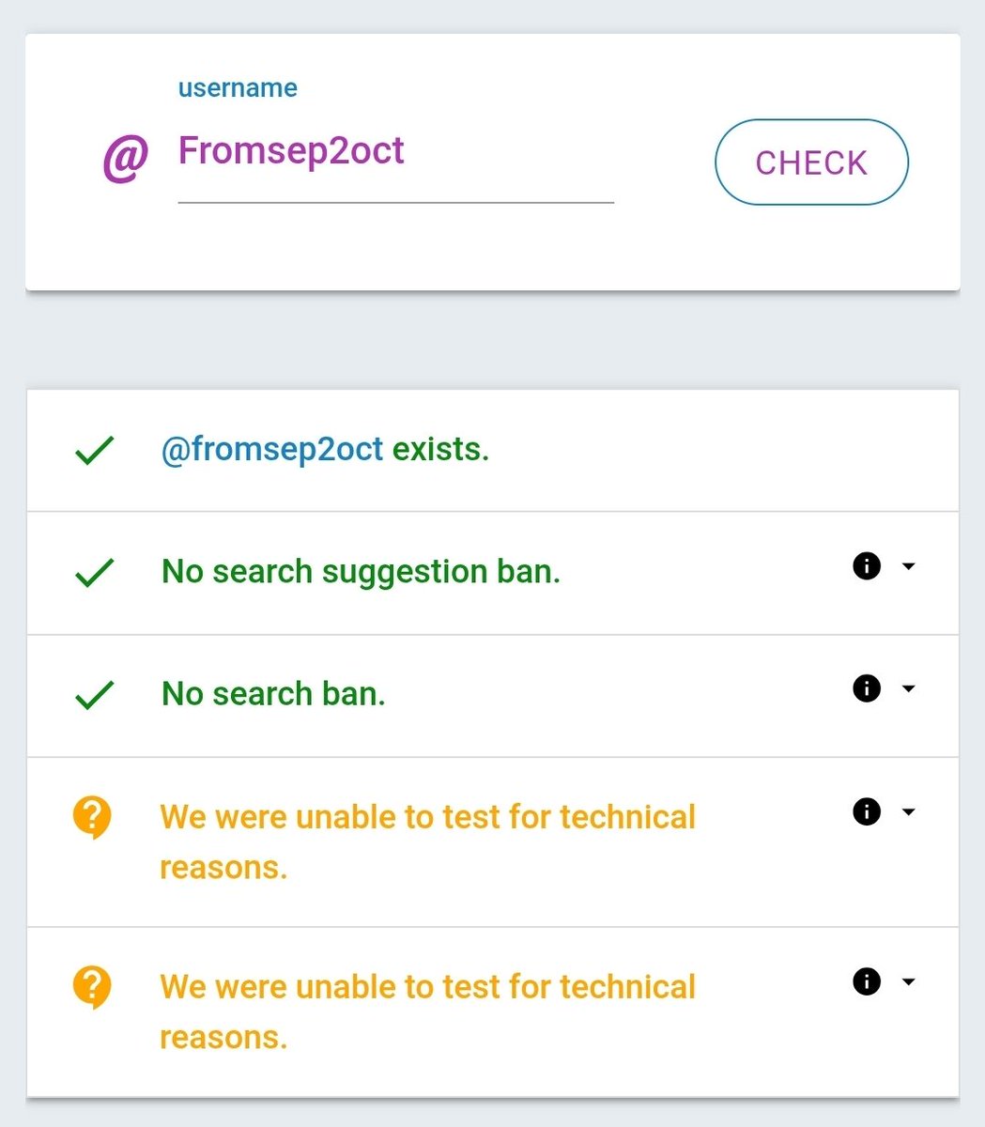Expand first unable-to-test row dropdown arrow

click(x=908, y=811)
